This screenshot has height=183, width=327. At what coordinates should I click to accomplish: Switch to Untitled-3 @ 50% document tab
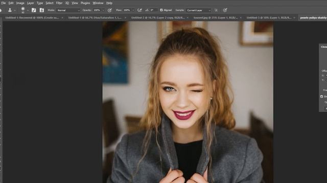(269, 18)
